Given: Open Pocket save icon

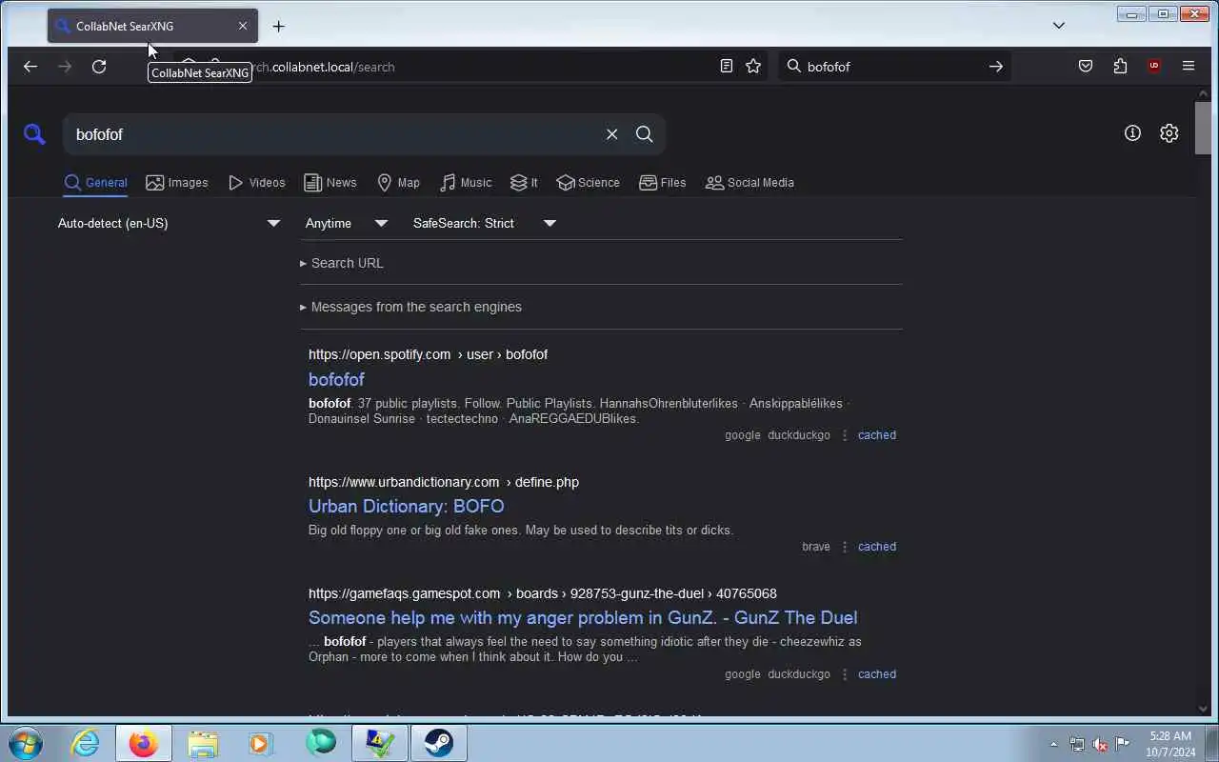Looking at the screenshot, I should tap(1086, 67).
